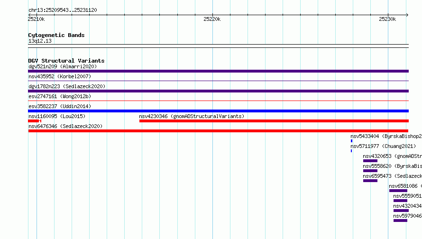Click the 13q12.13 band label
Viewport: 422px width, 239px height.
tap(40, 41)
